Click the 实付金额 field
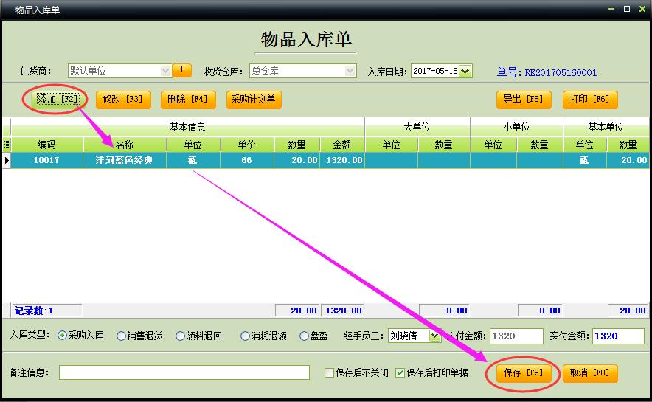The image size is (652, 402). [618, 336]
